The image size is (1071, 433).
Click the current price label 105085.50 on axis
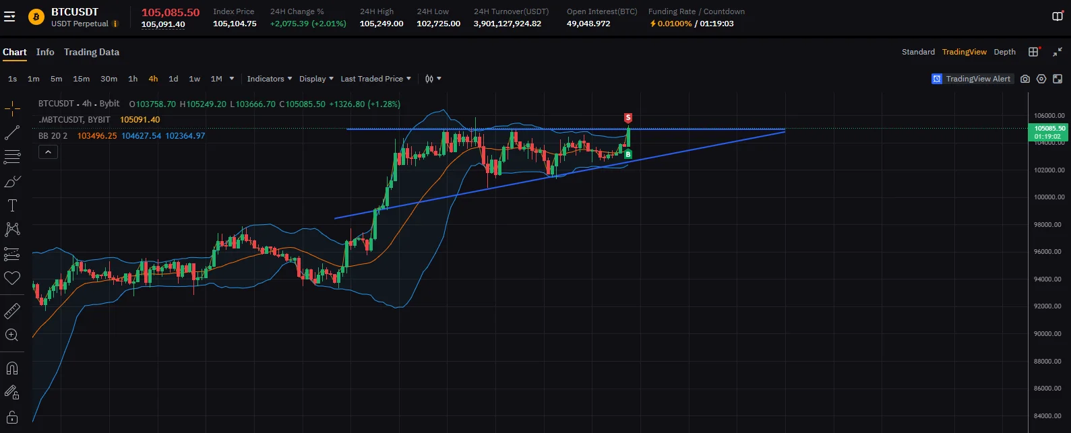1049,132
